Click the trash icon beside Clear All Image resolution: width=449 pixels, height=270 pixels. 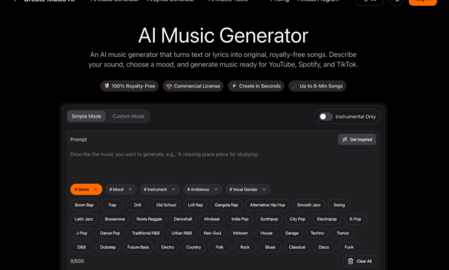(351, 261)
